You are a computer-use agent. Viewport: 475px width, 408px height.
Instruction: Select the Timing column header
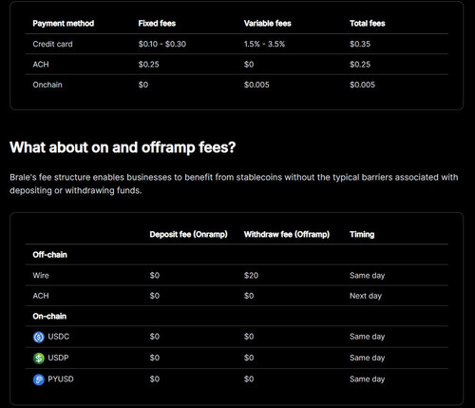pos(362,234)
